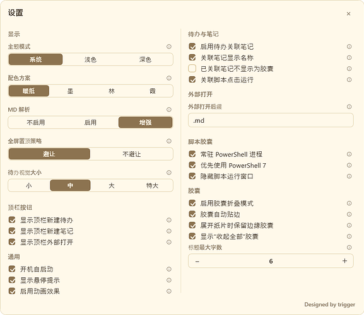364x315 pixels.
Task: Click the .md suffix input field
Action: tap(271, 120)
